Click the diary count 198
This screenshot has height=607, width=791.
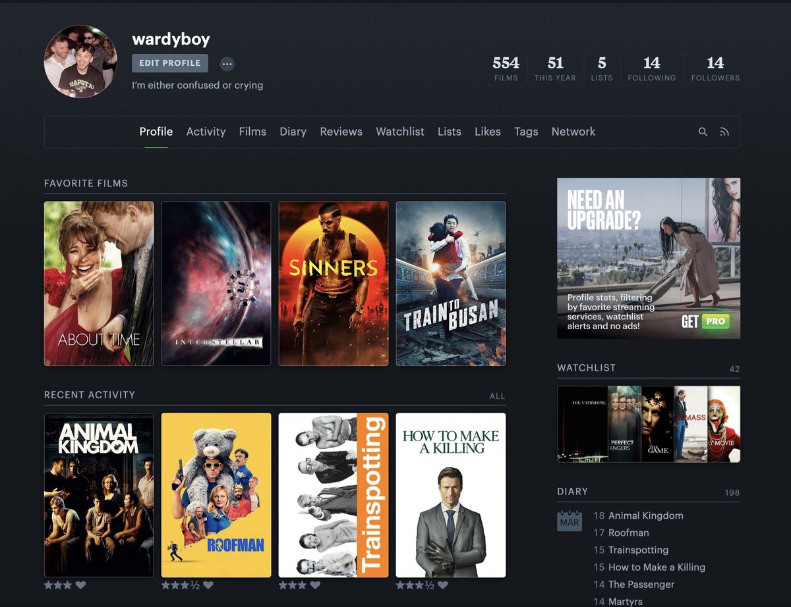732,493
